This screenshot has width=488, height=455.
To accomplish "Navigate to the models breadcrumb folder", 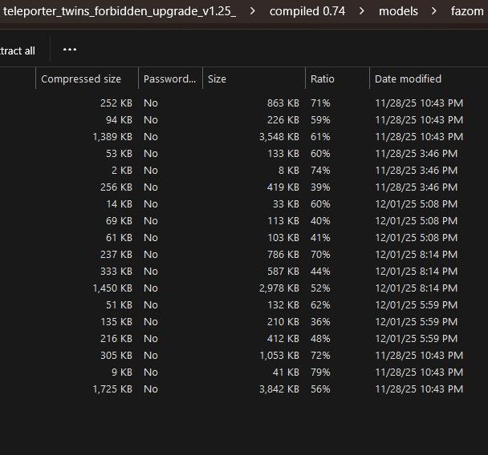I will (398, 11).
